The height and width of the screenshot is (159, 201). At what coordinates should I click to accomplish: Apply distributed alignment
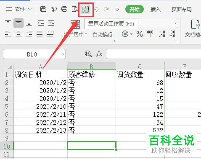pyautogui.click(x=50, y=33)
